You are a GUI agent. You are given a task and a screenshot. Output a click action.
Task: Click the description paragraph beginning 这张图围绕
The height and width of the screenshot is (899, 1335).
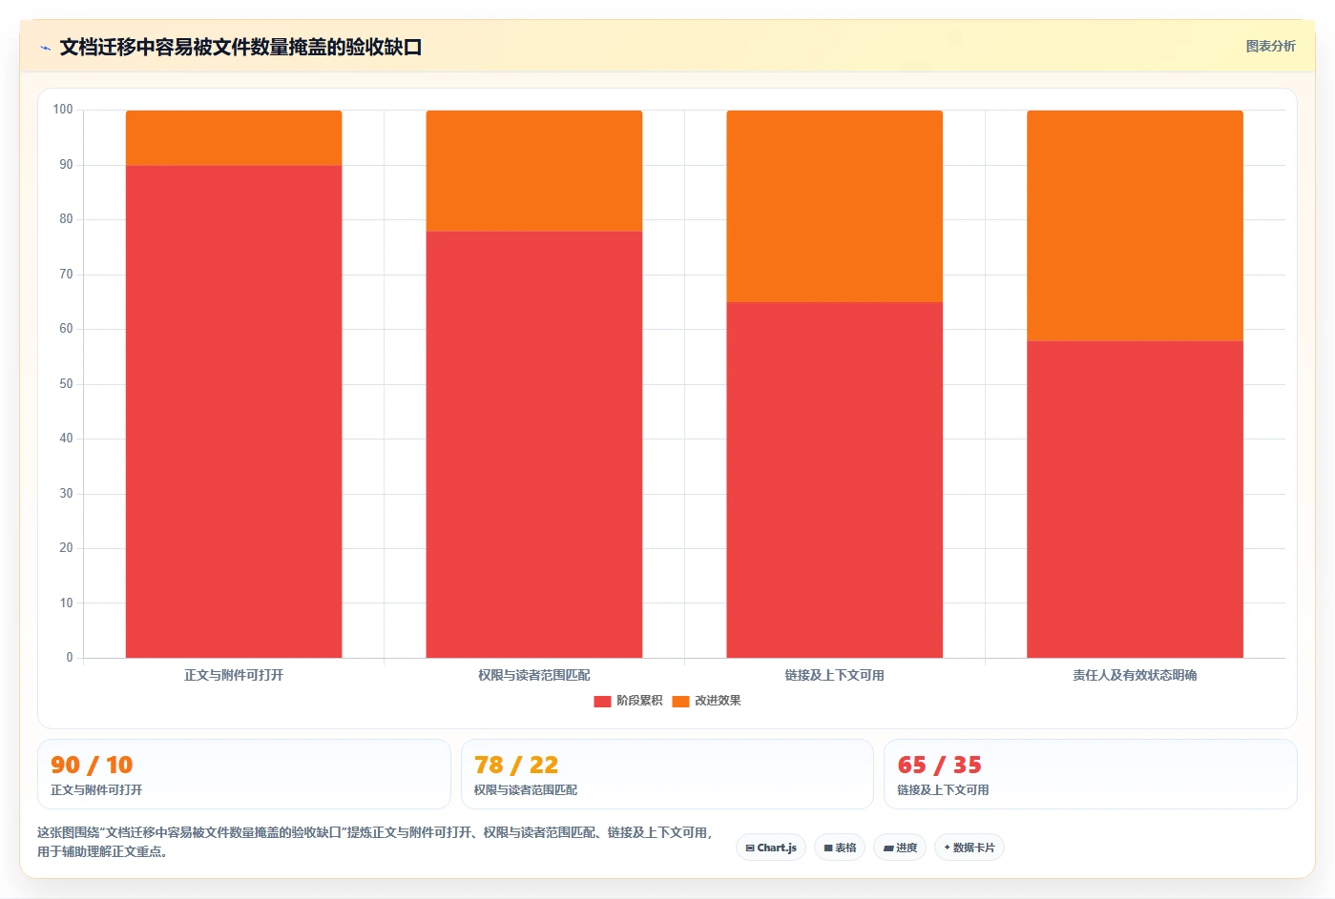(x=375, y=842)
